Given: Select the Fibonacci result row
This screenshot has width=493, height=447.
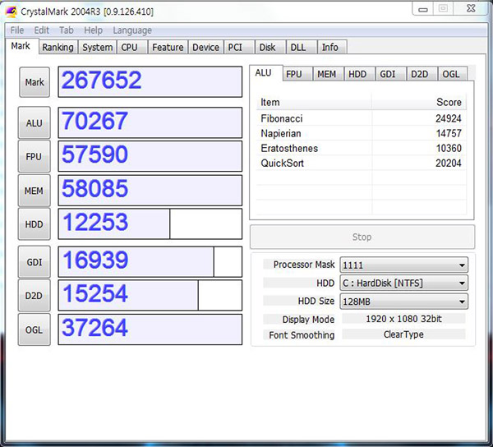Looking at the screenshot, I should 362,118.
